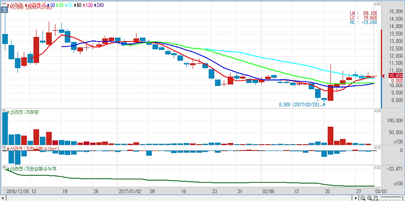
Task: Click the 13,000 price axis label
Action: coord(396,41)
